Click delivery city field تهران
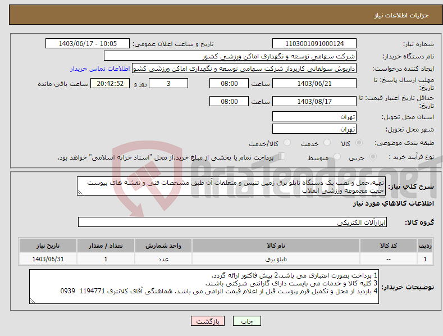The width and height of the screenshot is (443, 336). (314, 129)
